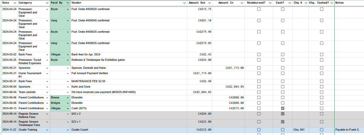364x135 pixels.
Task: Open Category dropdown for Team Jackets row
Action: click(47, 92)
